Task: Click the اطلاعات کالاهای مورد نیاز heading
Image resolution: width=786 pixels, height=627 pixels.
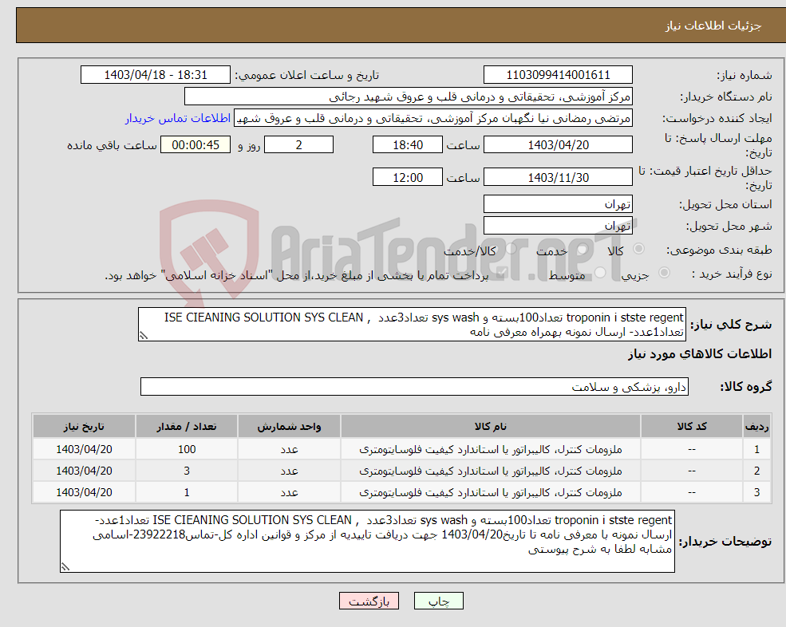Action: pos(700,354)
